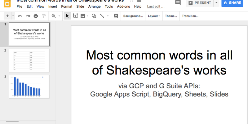Expand the new slide layout dropdown arrow

click(x=13, y=16)
